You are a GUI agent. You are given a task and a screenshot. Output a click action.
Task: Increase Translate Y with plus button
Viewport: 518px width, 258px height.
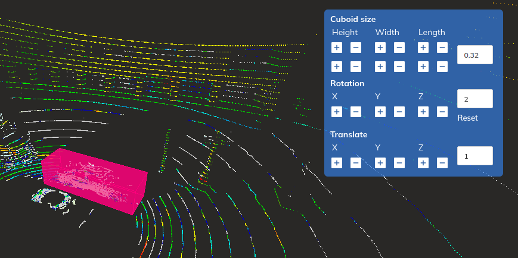pos(380,163)
